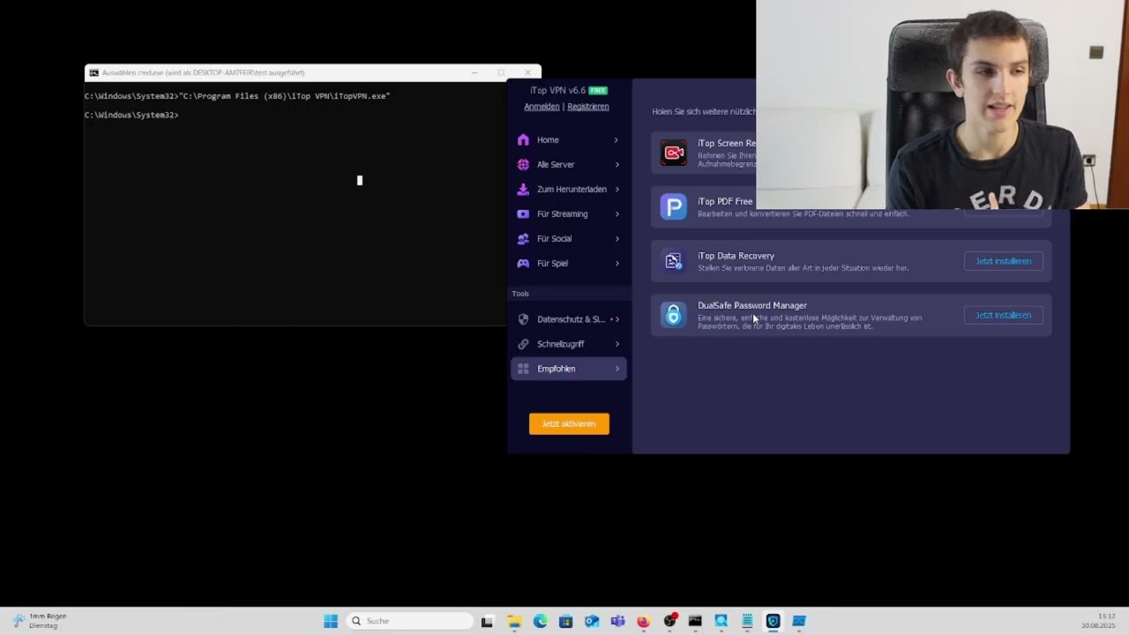Expand the Schnellzugriff chevron arrow
The width and height of the screenshot is (1129, 635).
pos(617,344)
